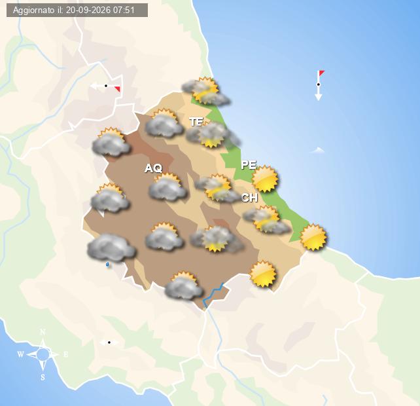This screenshot has height=406, width=420.
Task: Click the sea wind arrow pointing south
Action: 319,85
